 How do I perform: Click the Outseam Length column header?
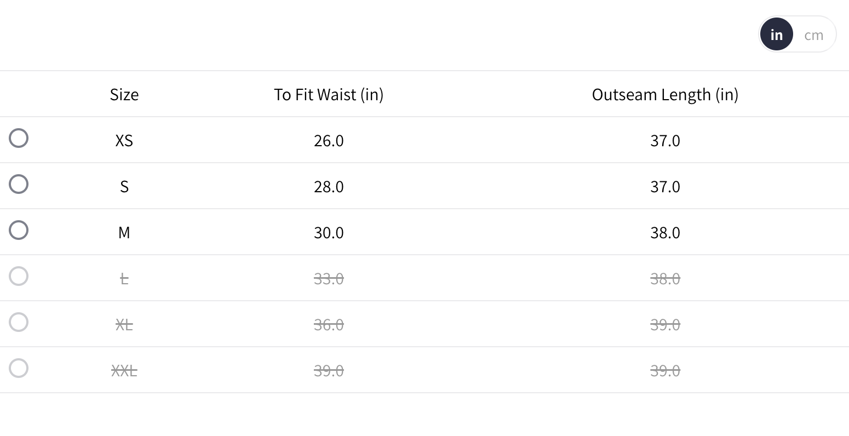coord(665,94)
